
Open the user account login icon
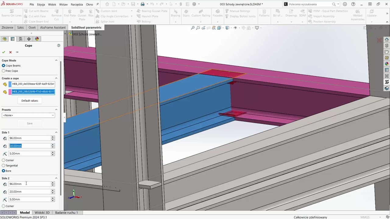coord(345,4)
